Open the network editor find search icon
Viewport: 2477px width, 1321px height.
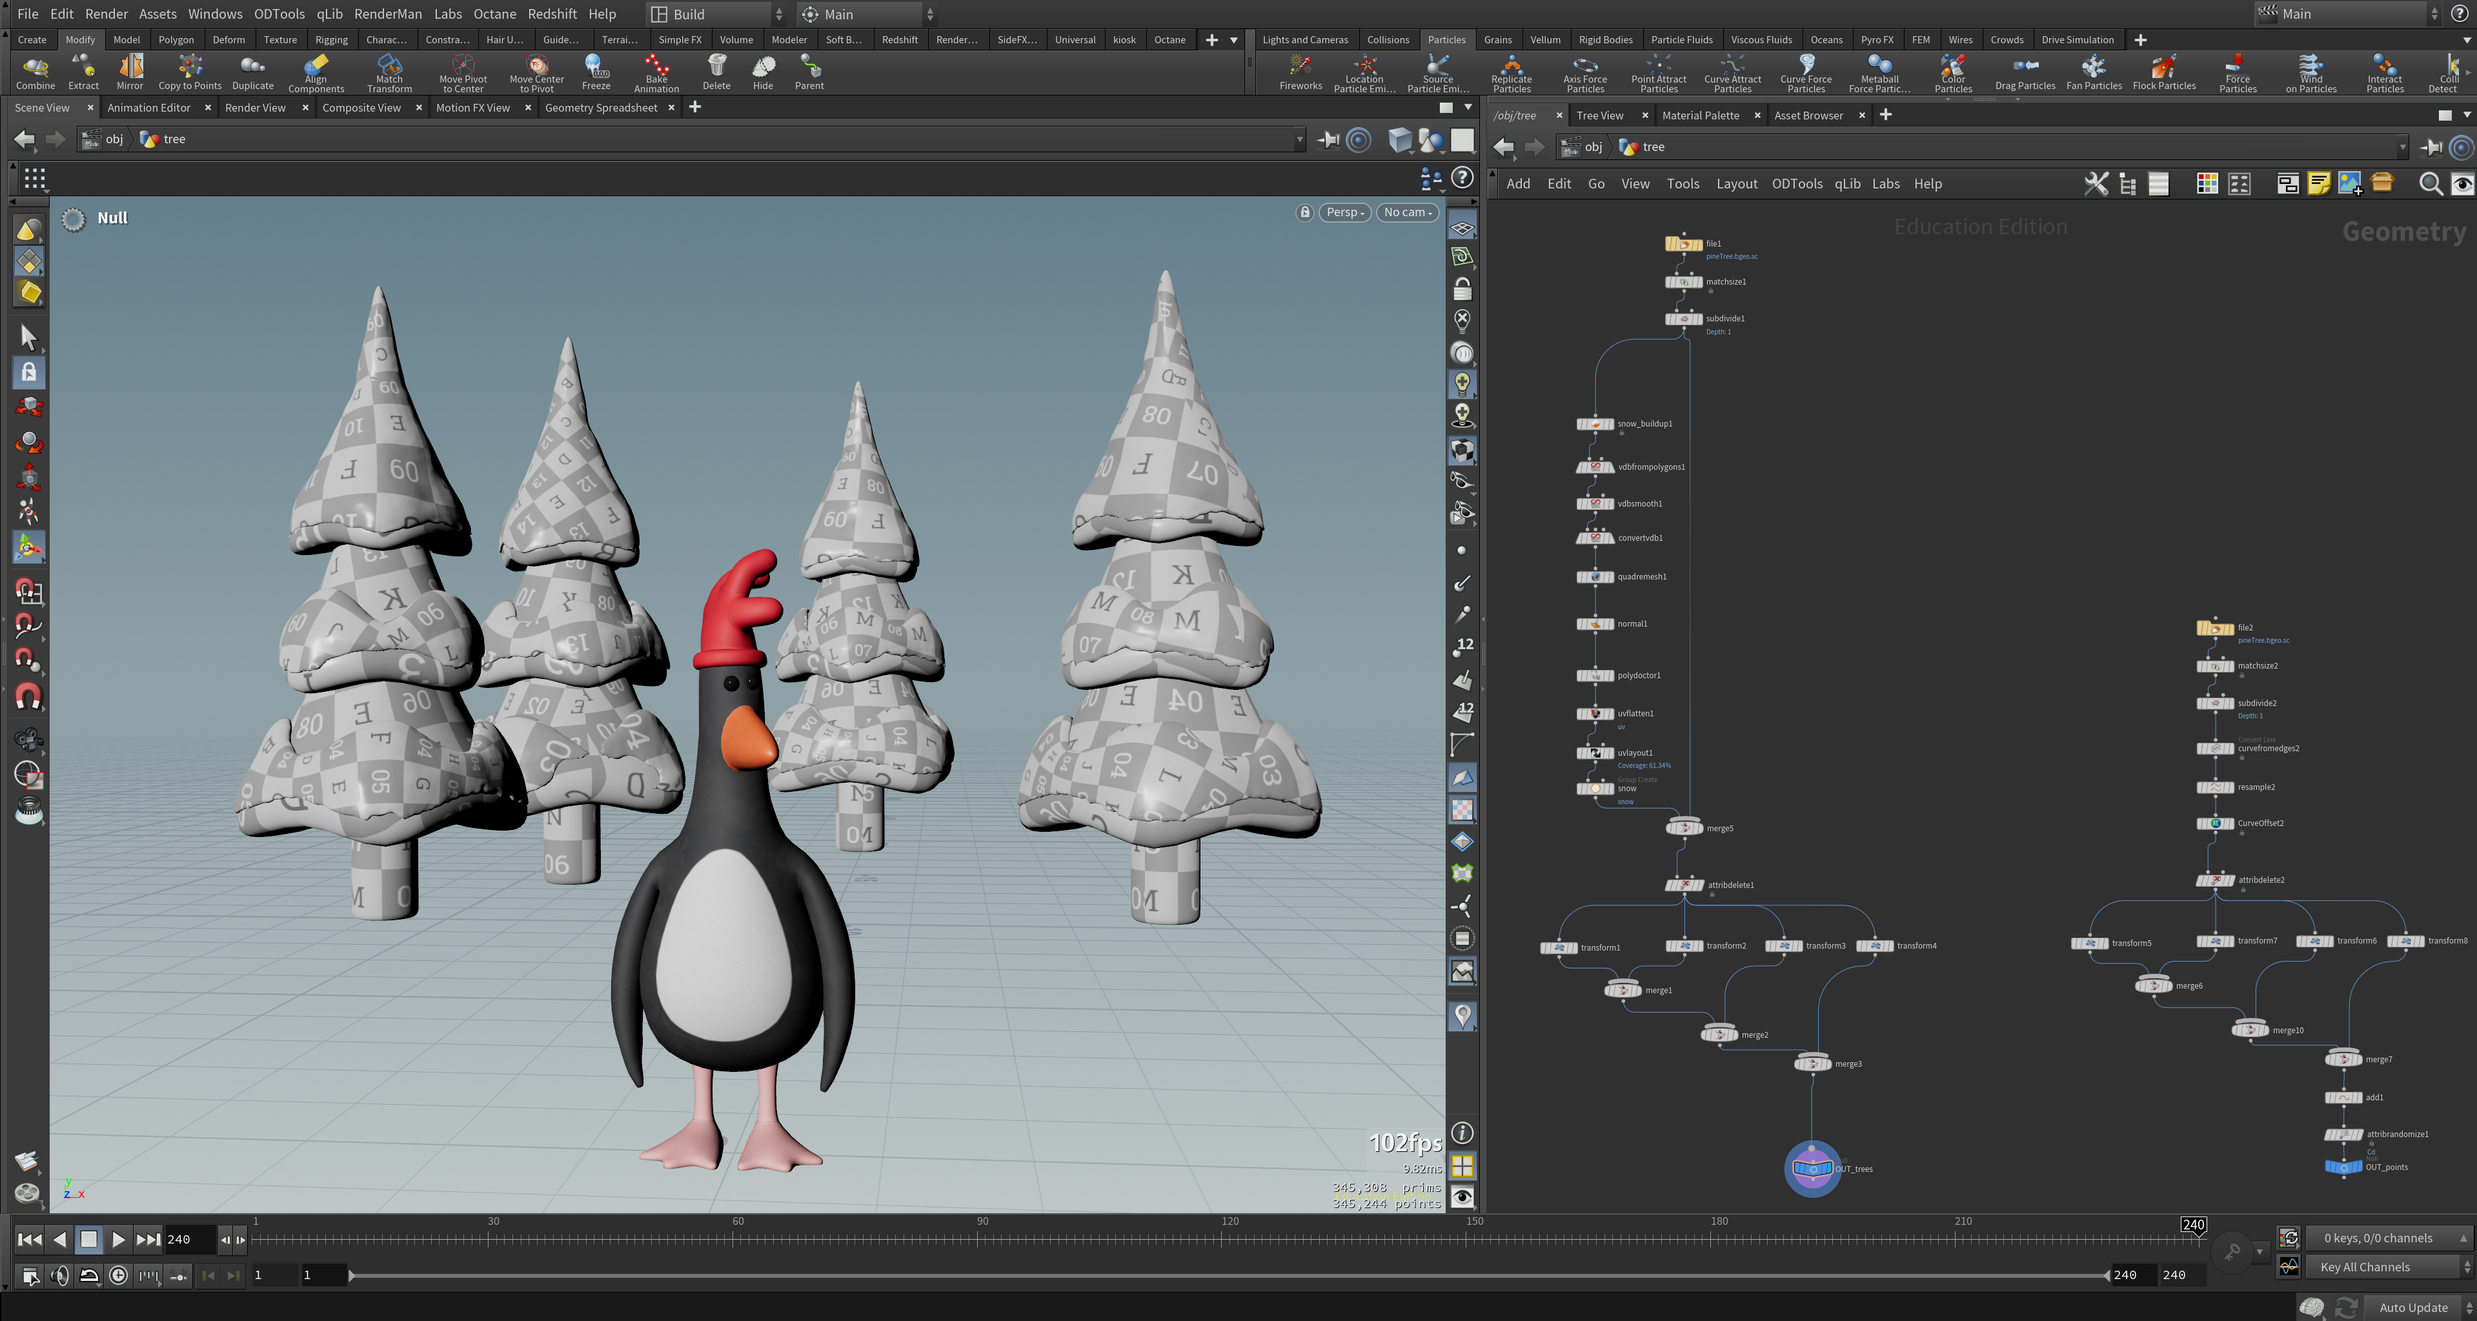[2431, 184]
